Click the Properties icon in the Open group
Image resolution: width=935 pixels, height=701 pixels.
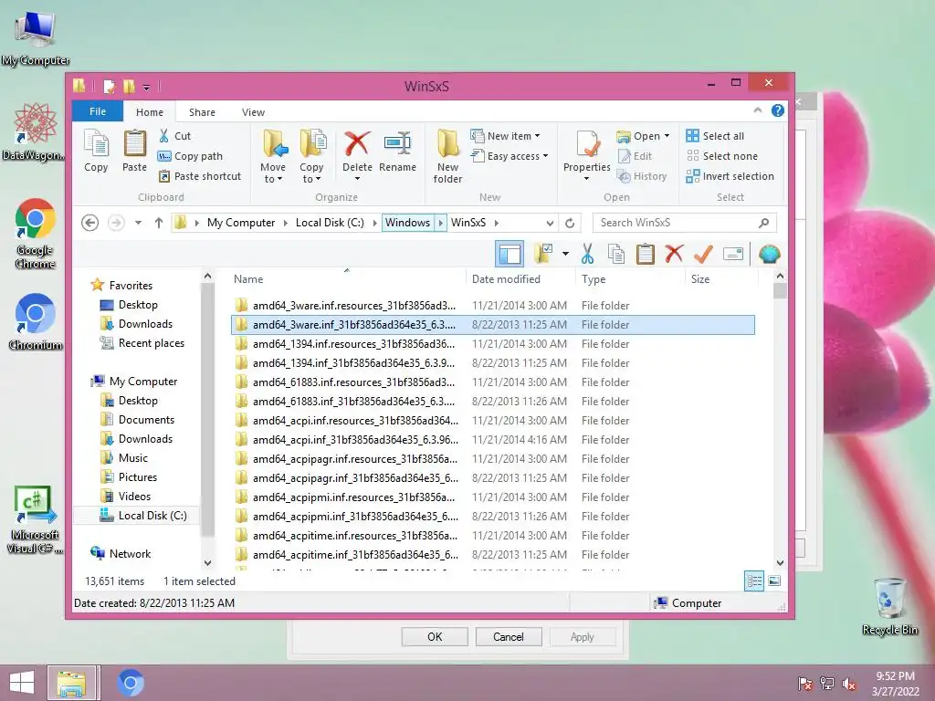587,145
